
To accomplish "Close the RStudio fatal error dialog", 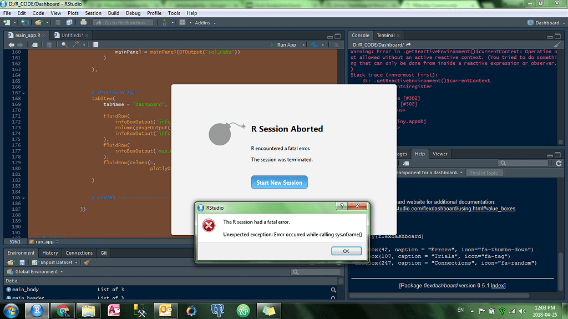I will 357,206.
